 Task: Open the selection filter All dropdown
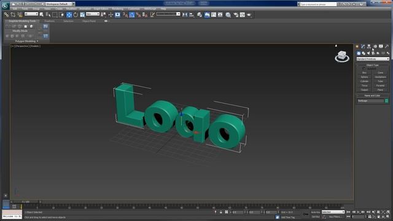31,14
